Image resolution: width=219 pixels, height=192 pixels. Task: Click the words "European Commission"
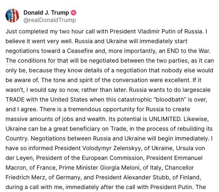click(x=112, y=158)
